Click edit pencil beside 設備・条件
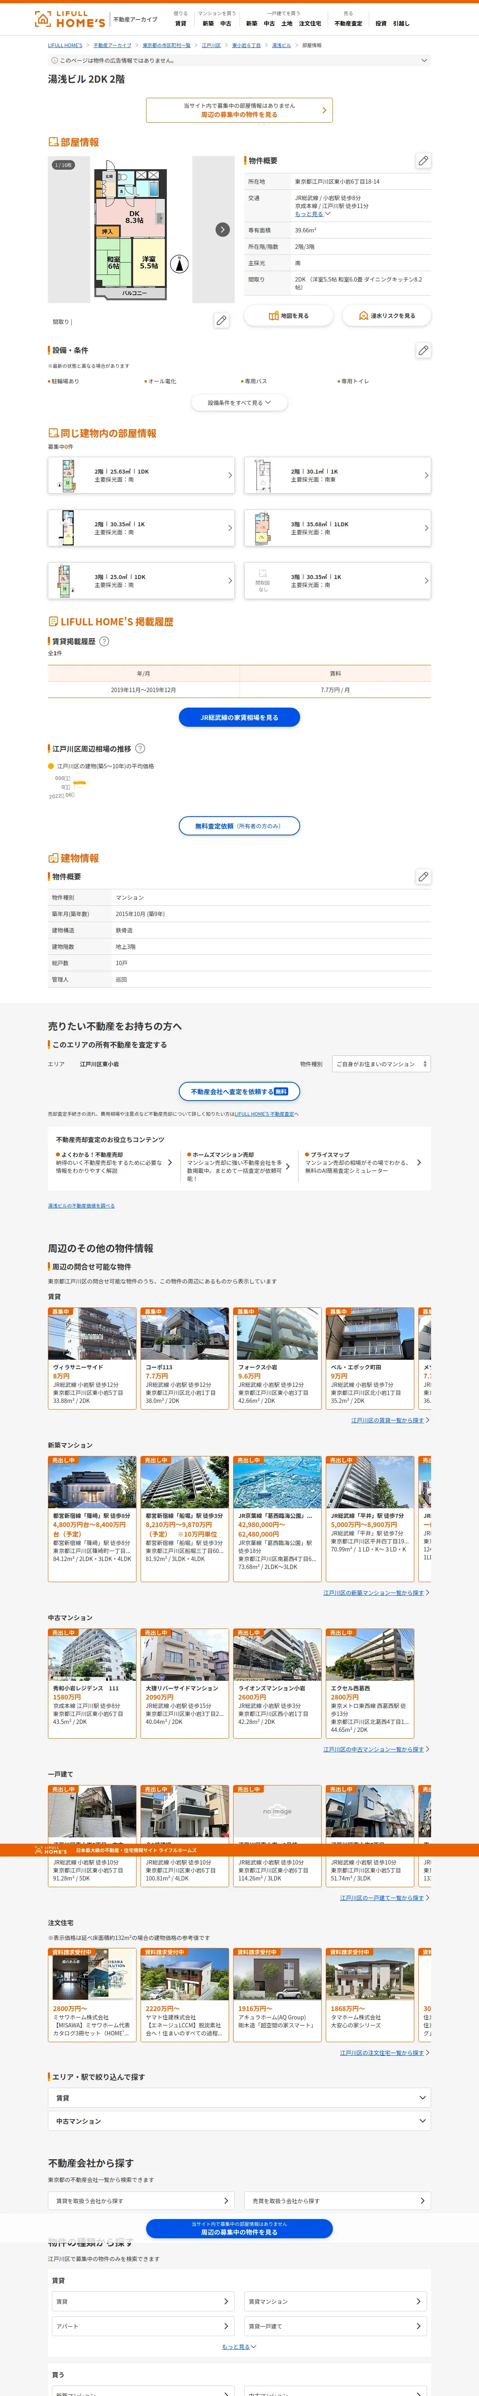Viewport: 479px width, 2396px height. pos(423,350)
